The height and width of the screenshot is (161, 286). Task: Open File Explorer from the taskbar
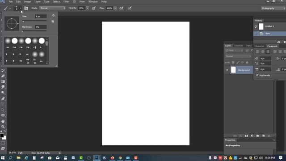pos(18,158)
